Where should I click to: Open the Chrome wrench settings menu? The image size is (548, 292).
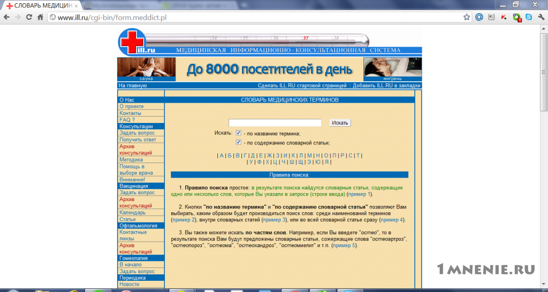tap(541, 17)
